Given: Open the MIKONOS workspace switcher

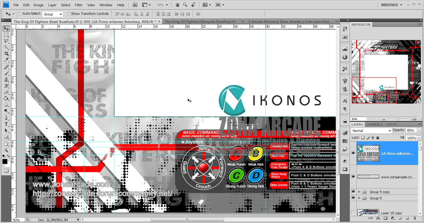Looking at the screenshot, I should pyautogui.click(x=392, y=5).
